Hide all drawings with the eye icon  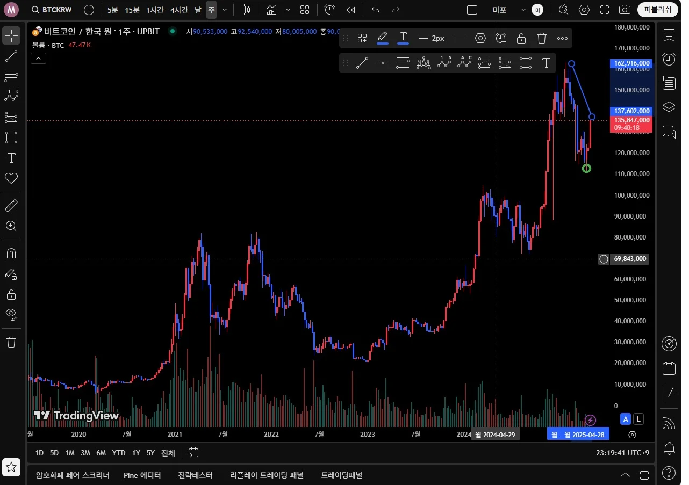pos(11,315)
